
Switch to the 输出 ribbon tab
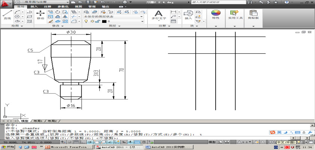tap(106, 6)
